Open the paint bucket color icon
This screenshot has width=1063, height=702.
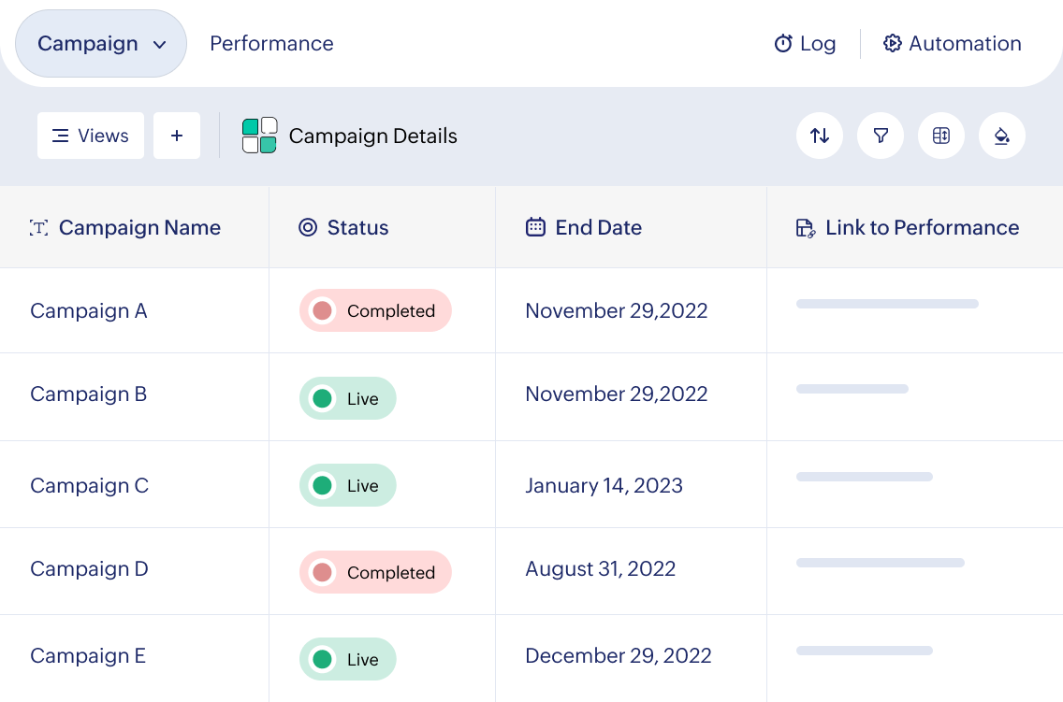pos(1002,136)
